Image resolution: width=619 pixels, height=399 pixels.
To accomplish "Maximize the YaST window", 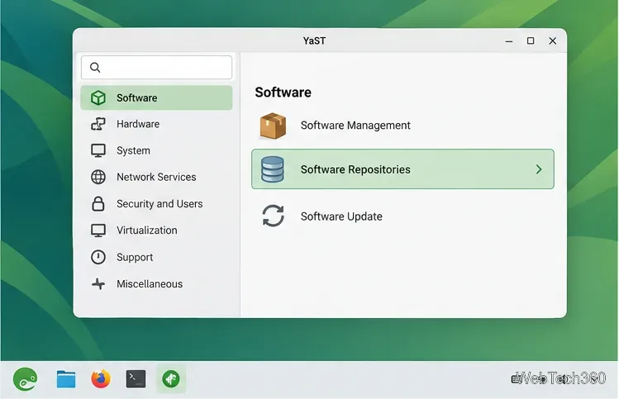I will (x=531, y=40).
